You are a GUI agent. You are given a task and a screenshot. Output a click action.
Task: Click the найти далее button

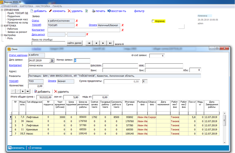point(74,43)
